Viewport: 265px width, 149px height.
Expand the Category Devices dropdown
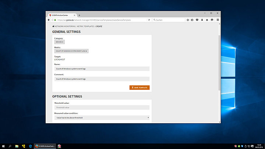[x=59, y=42]
